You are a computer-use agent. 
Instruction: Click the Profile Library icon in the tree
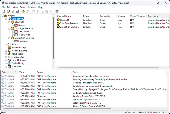pyautogui.click(x=9, y=63)
